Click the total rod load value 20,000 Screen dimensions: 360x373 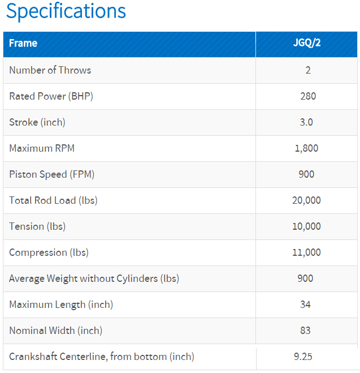click(x=307, y=200)
